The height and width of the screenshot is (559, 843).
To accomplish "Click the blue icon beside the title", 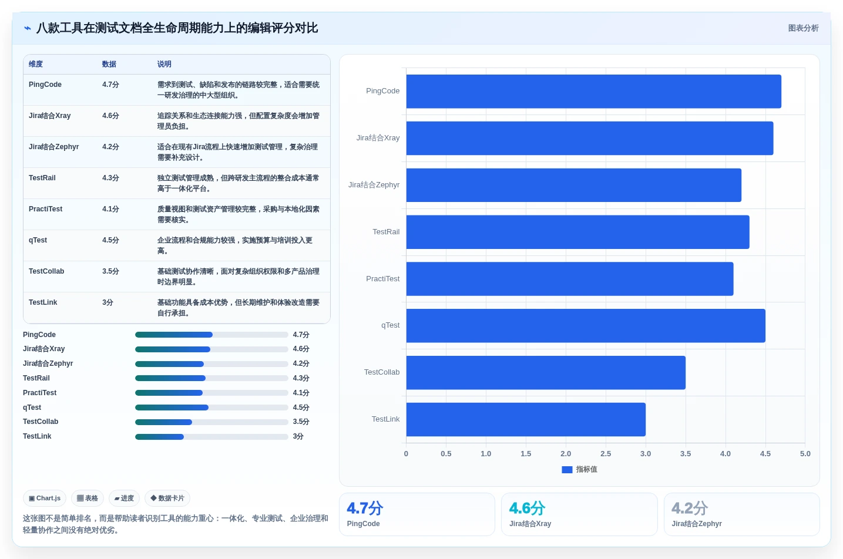I will (28, 28).
